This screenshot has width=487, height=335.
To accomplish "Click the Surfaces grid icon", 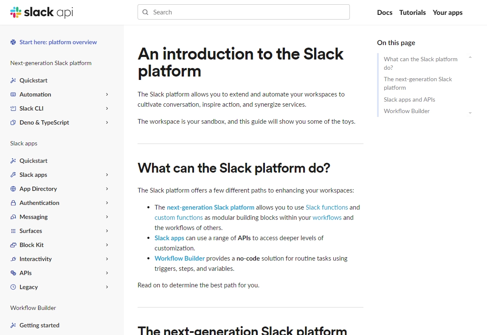I will tap(13, 230).
